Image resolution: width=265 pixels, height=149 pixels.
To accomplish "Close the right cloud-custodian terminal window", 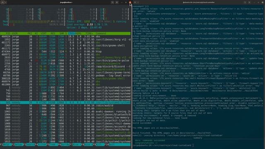I will [263, 2].
